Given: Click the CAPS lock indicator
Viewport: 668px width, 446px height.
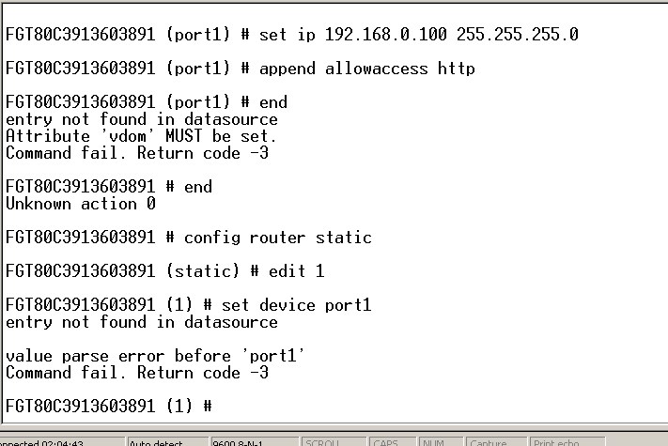Looking at the screenshot, I should pyautogui.click(x=392, y=441).
